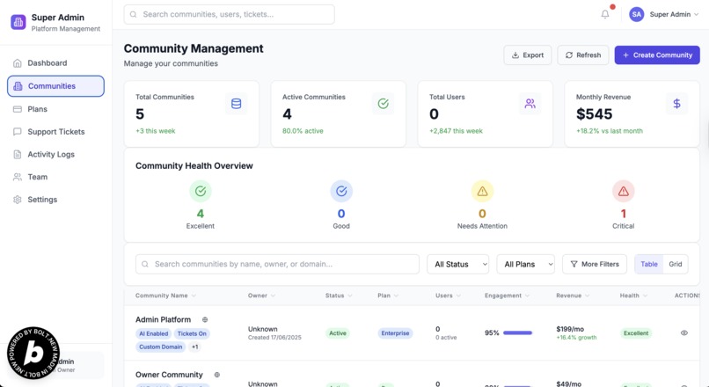Click the global search field at top
The height and width of the screenshot is (387, 709).
click(x=230, y=14)
